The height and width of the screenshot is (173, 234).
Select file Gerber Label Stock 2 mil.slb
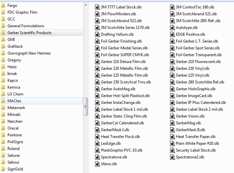(x=199, y=109)
